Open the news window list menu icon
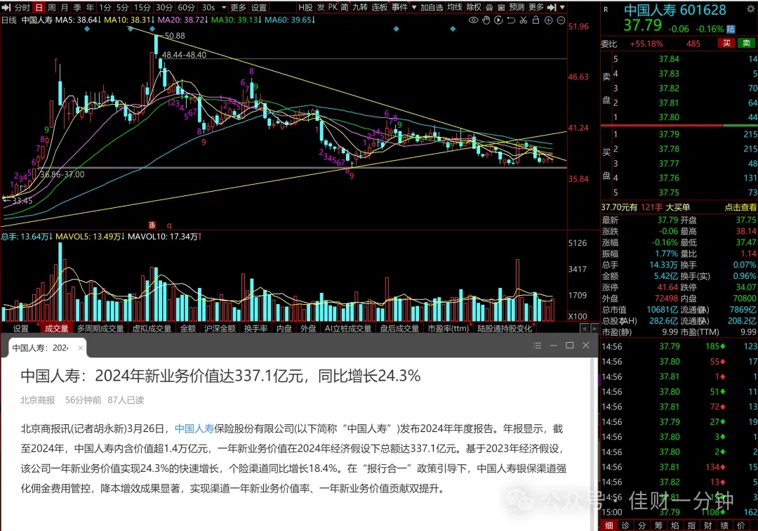Viewport: 758px width, 531px height. click(x=537, y=346)
